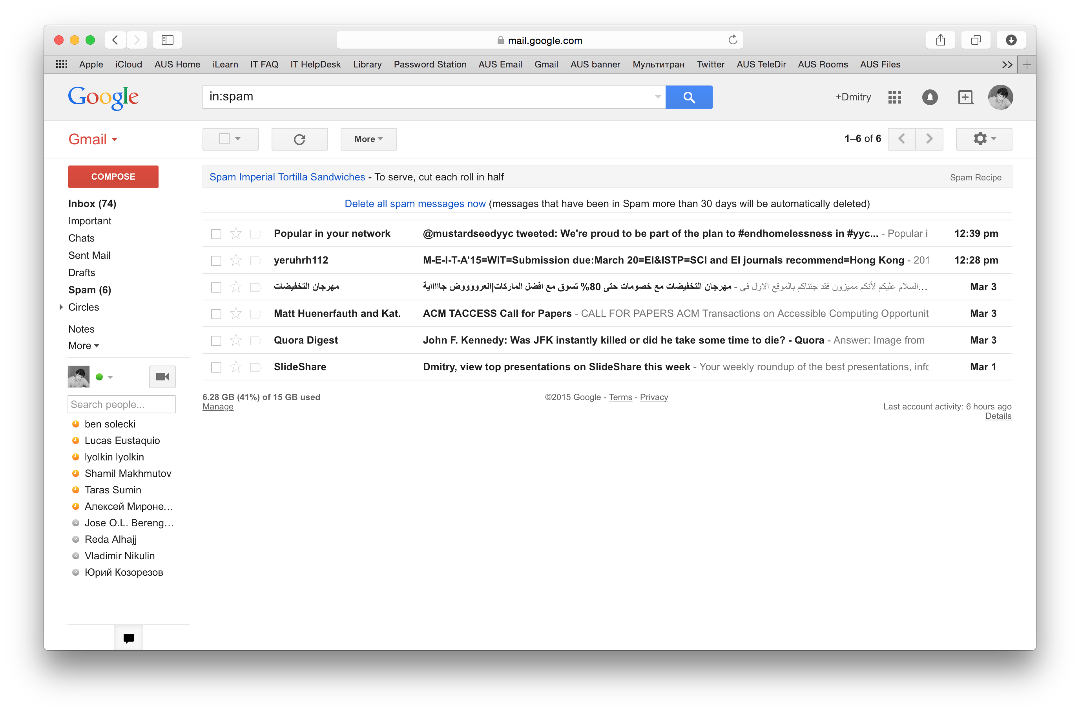Click the Manage storage link

tap(219, 407)
